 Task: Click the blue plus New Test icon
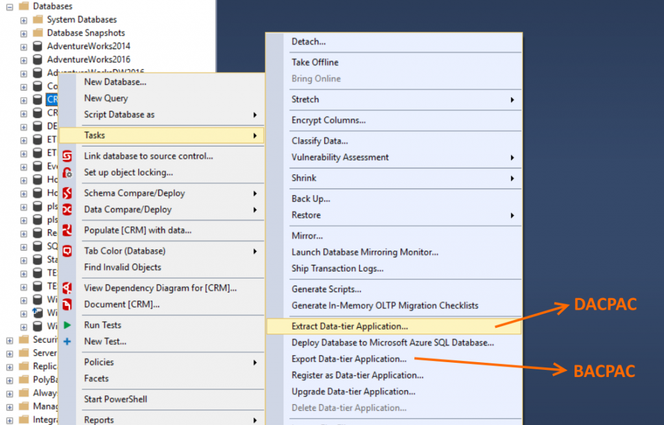point(68,341)
